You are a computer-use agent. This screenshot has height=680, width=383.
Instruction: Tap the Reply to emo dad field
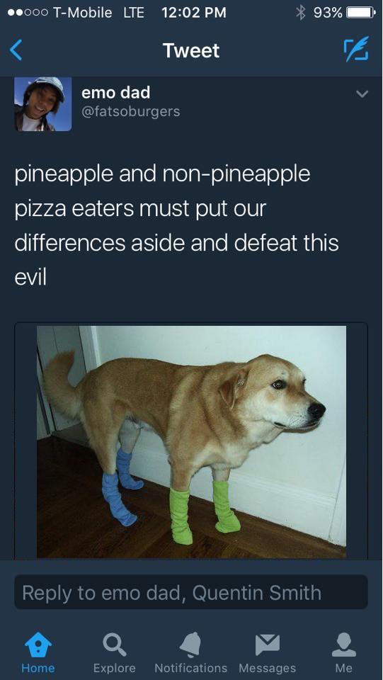tap(191, 592)
